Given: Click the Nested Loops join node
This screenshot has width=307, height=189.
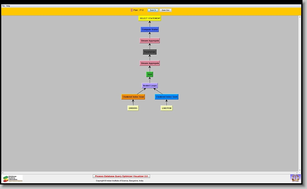Looking at the screenshot, I should click(150, 85).
